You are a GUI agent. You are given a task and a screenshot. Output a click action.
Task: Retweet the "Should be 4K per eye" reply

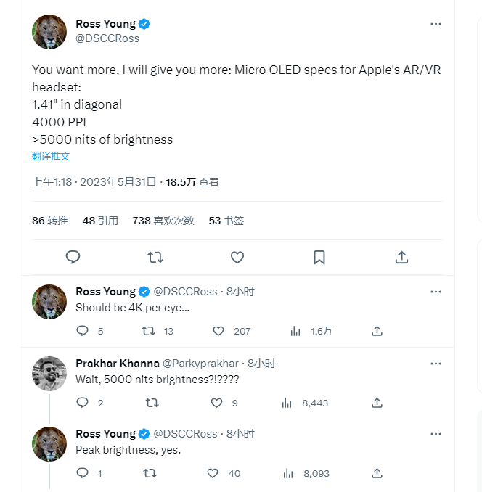click(x=148, y=331)
